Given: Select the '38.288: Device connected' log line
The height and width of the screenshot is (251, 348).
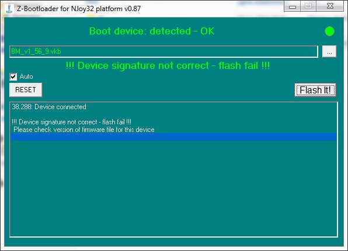Looking at the screenshot, I should click(49, 107).
